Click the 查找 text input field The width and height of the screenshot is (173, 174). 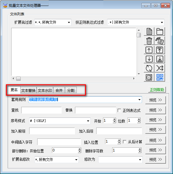coord(41,110)
